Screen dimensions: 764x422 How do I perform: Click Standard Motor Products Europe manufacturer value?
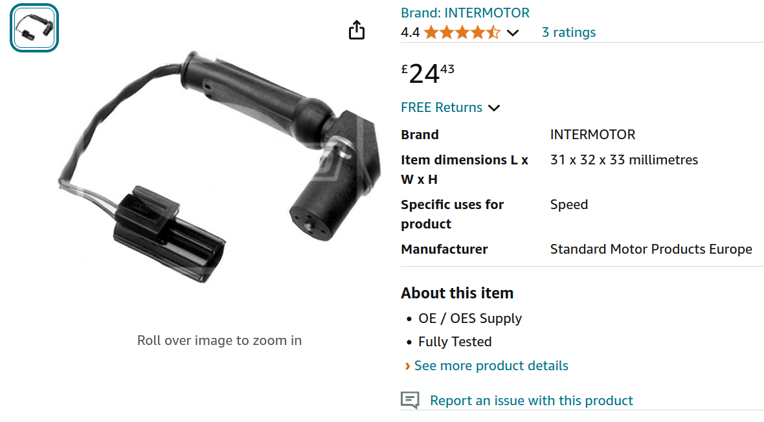[651, 249]
